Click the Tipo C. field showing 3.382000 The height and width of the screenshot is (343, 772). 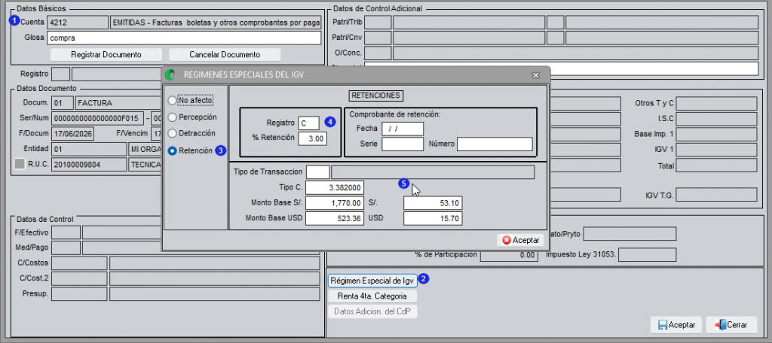[x=335, y=188]
